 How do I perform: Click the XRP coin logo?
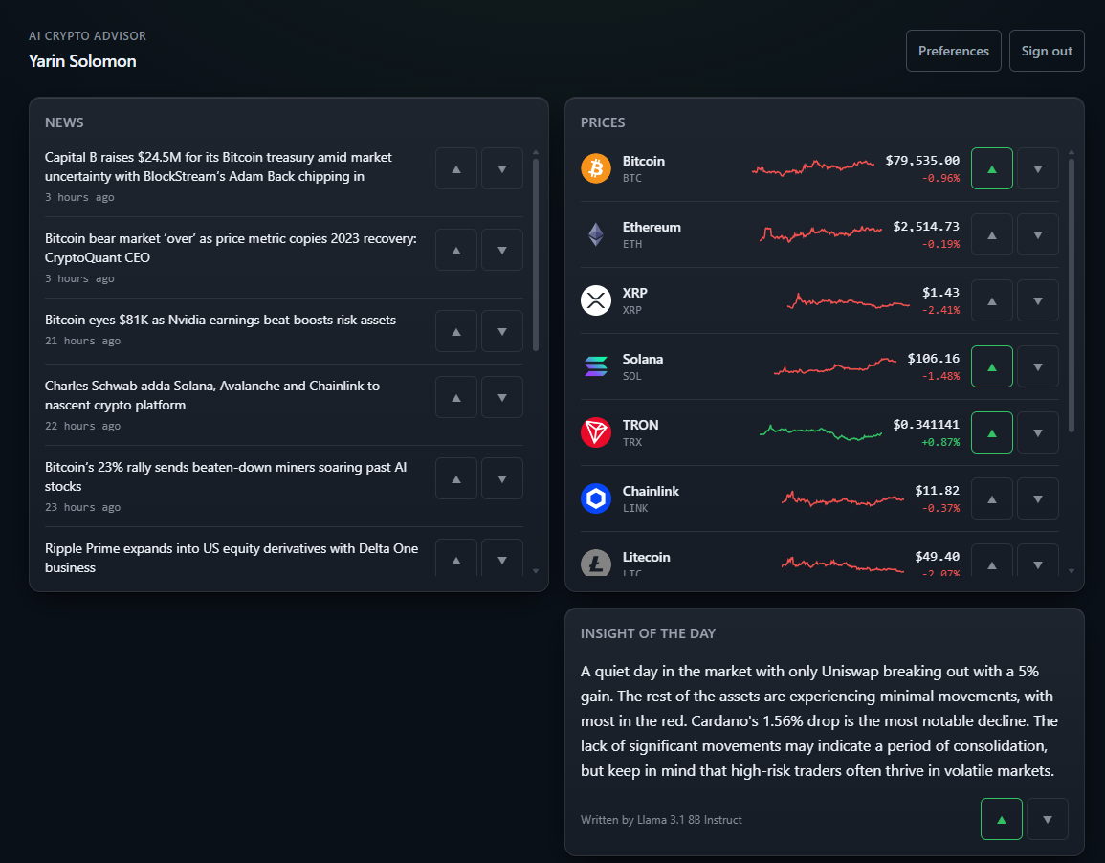[x=595, y=300]
